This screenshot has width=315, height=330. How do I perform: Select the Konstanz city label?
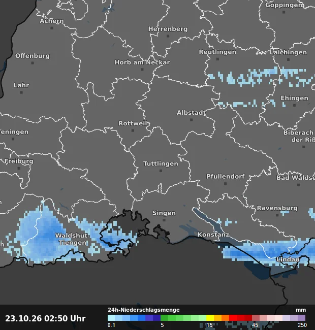pos(213,235)
